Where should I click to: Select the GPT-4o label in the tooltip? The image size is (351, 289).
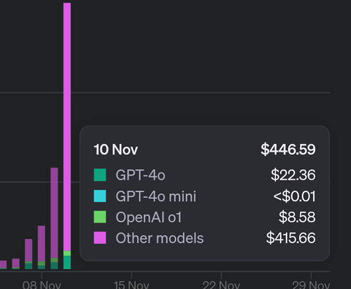pyautogui.click(x=140, y=175)
